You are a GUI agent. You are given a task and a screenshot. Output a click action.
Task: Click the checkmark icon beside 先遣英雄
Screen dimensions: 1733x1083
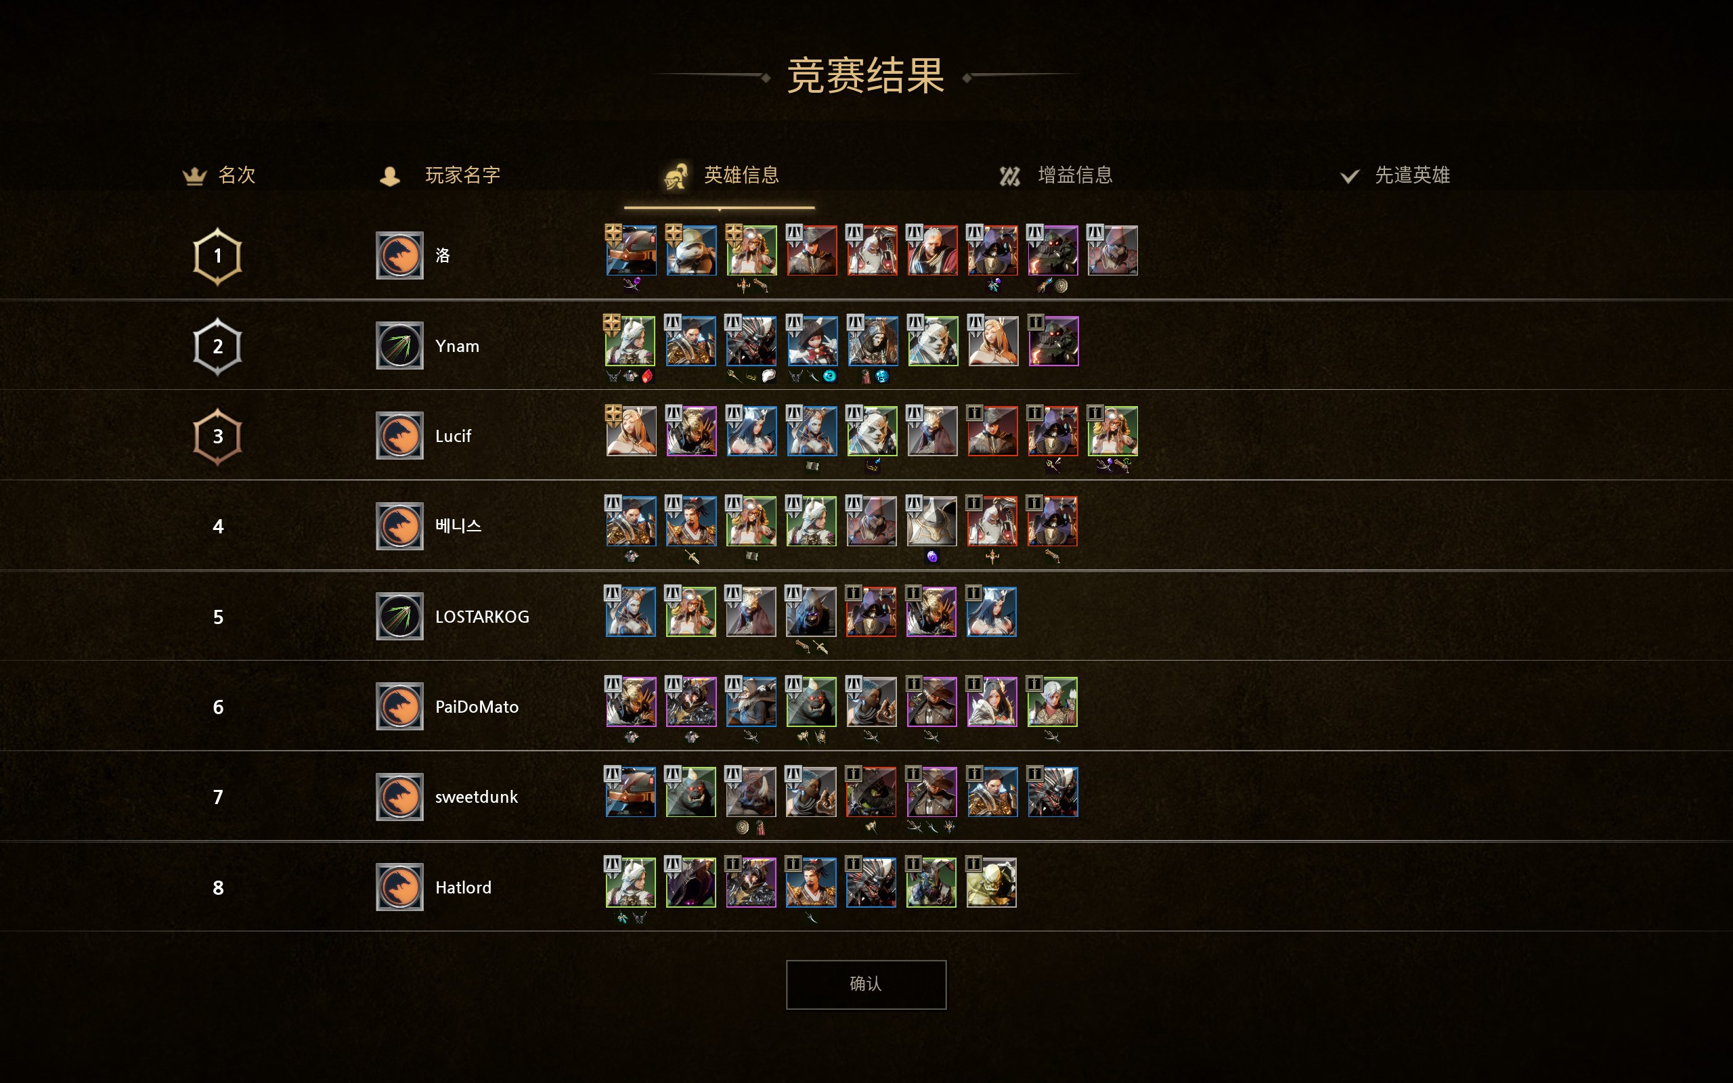(x=1350, y=176)
